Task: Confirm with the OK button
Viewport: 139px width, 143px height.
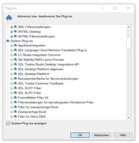Action: coord(80,135)
